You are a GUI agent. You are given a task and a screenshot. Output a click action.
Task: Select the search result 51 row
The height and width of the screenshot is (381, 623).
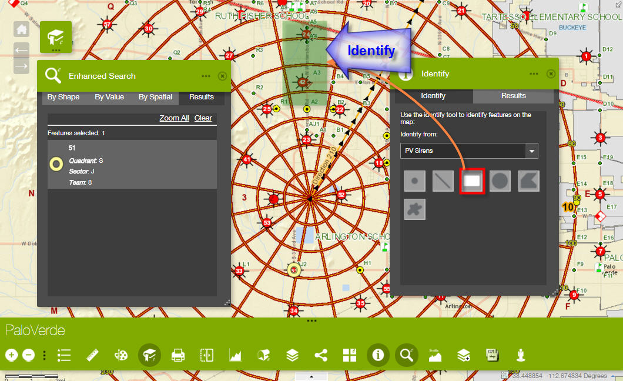coord(132,165)
